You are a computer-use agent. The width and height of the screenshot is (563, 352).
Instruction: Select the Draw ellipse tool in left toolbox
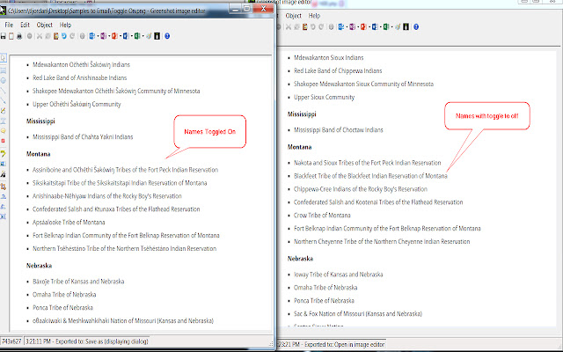[x=4, y=80]
